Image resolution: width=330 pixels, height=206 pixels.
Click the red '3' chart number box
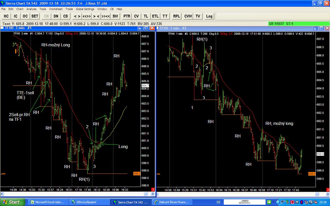[153, 190]
